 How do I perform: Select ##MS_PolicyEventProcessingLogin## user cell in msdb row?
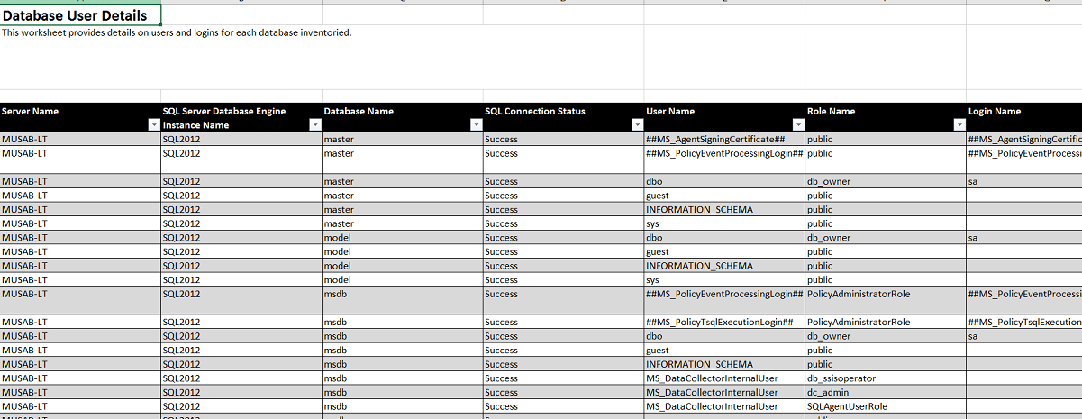725,301
